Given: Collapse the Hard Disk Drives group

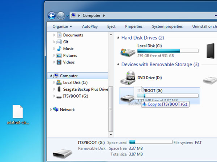Looking at the screenshot, I should tap(118, 38).
